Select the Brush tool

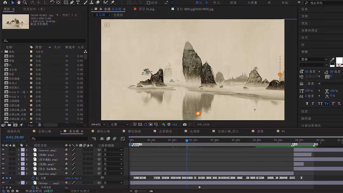(x=85, y=3)
